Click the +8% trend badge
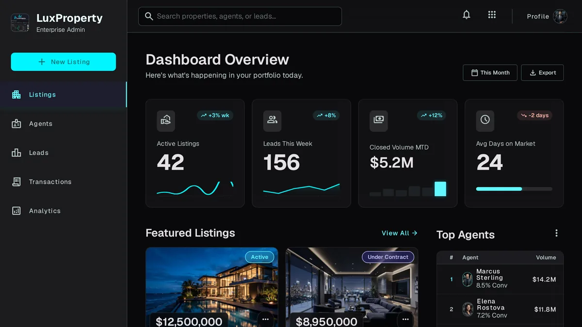Viewport: 582px width, 327px height. point(326,115)
